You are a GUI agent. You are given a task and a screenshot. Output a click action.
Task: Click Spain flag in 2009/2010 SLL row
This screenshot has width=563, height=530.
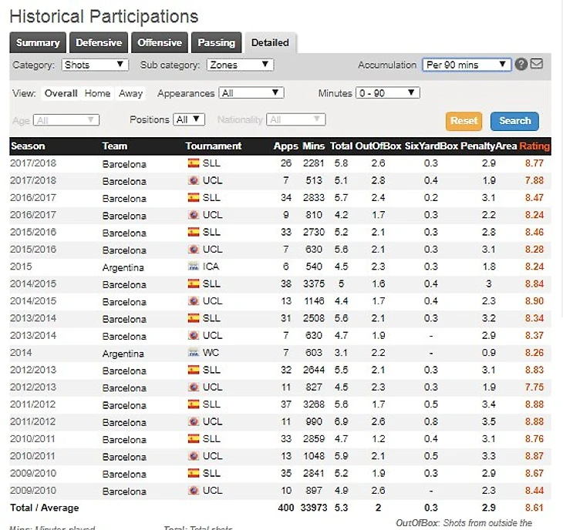tap(193, 473)
